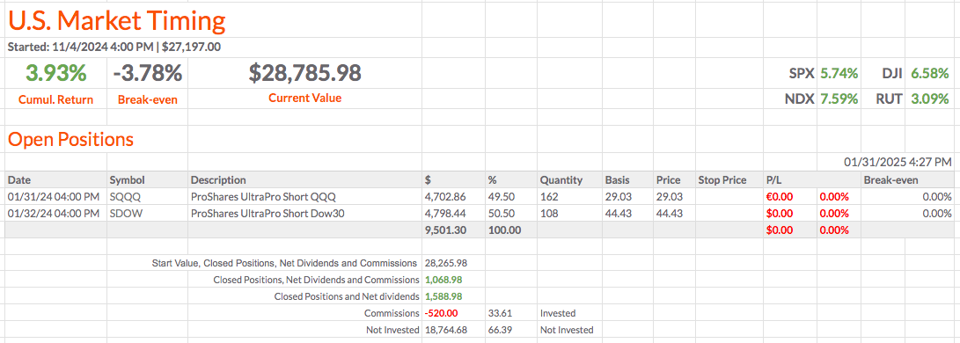Select the $28,785.98 current value cell
The image size is (960, 343).
click(305, 73)
